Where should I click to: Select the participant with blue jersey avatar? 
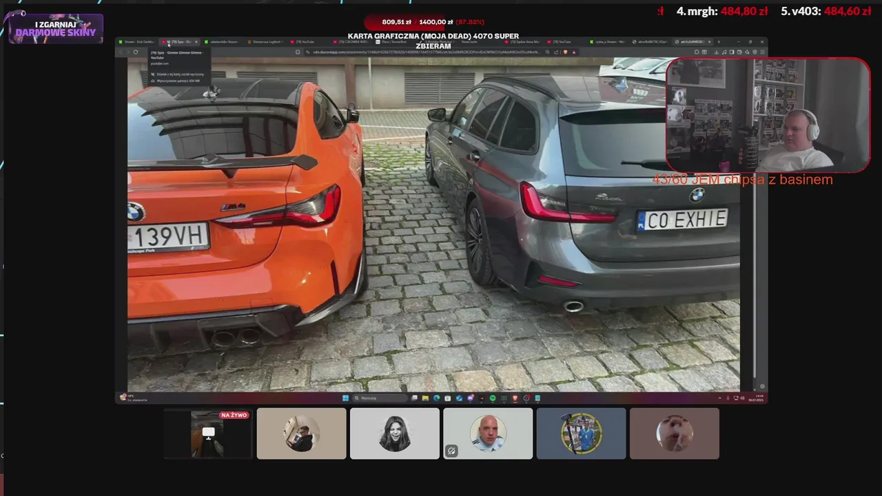click(581, 433)
